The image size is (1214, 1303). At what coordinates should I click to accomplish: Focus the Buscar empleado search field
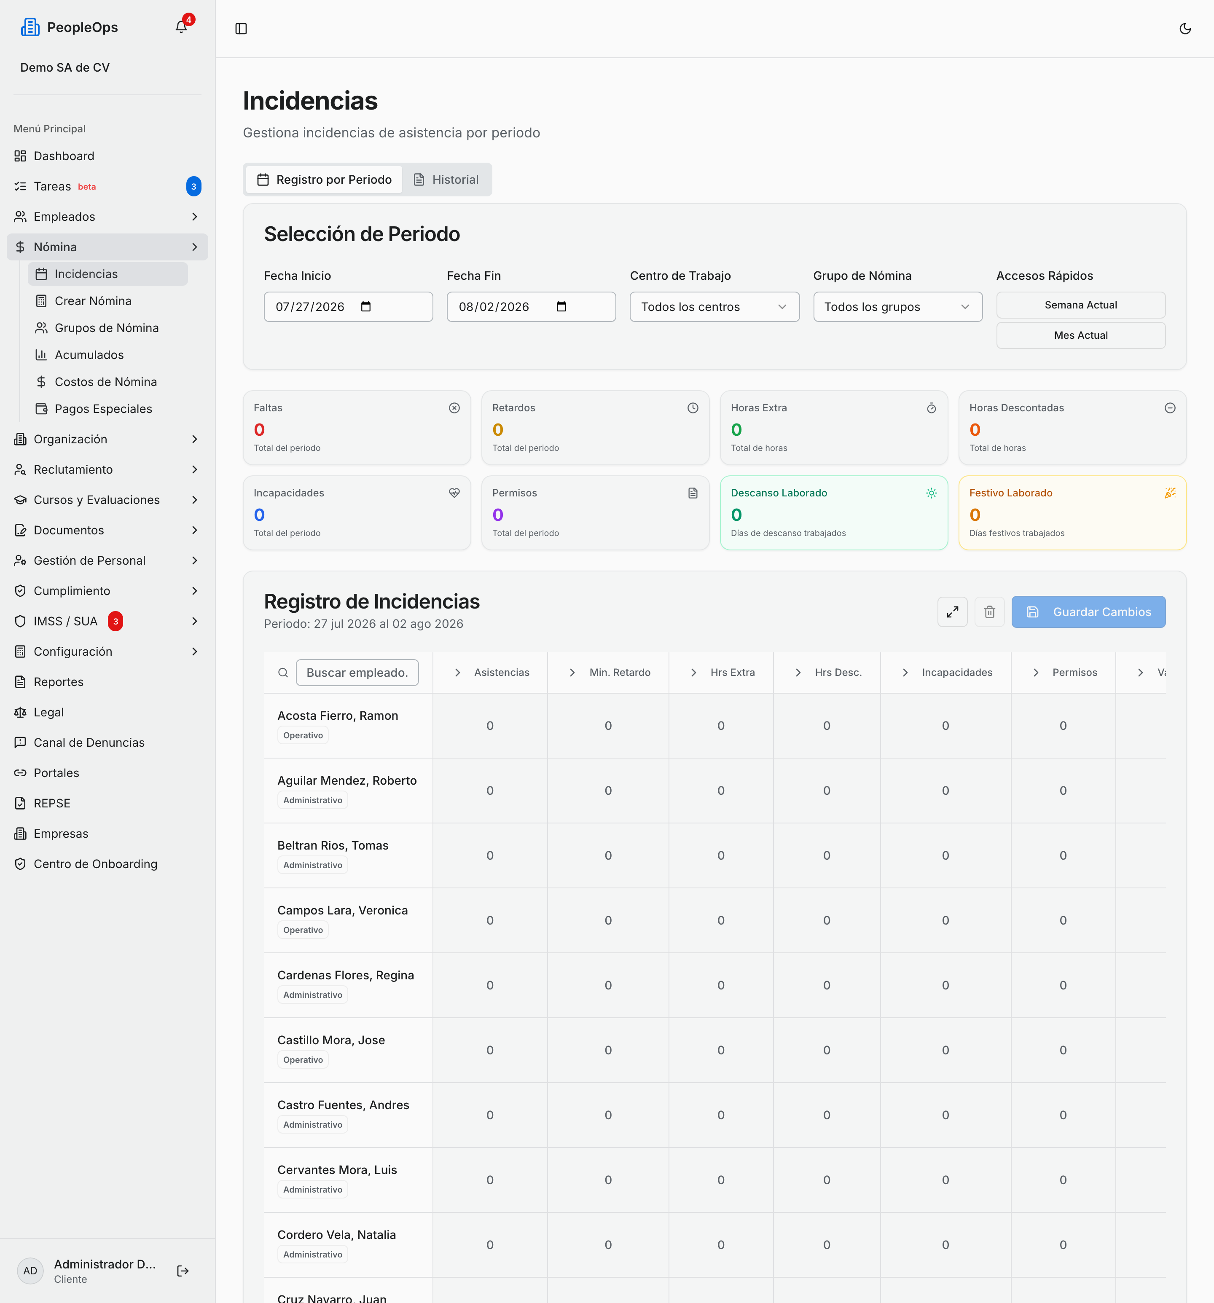357,673
